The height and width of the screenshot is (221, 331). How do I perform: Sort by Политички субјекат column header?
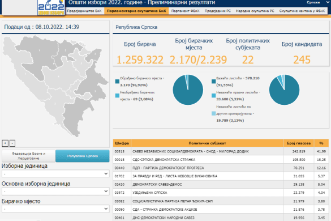coord(207,143)
